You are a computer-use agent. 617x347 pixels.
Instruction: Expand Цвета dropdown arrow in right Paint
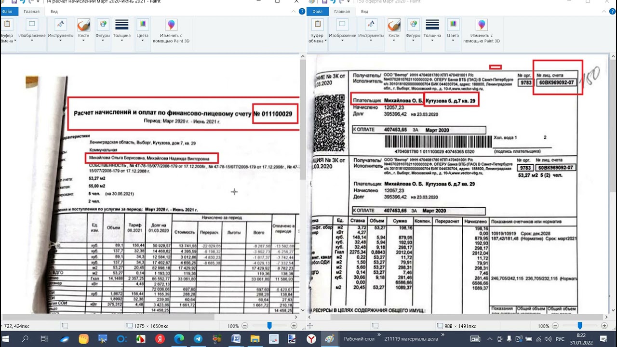[x=453, y=41]
